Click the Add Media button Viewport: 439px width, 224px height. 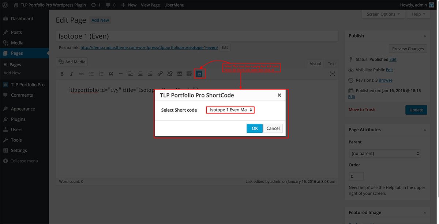point(72,62)
